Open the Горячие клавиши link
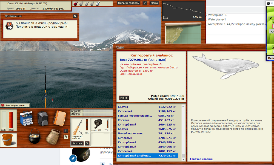The image size is (274, 165). 201,159
